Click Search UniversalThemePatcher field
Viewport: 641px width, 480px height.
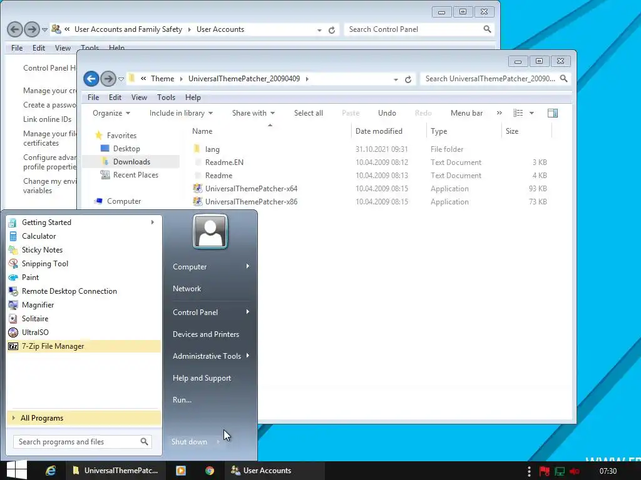496,79
